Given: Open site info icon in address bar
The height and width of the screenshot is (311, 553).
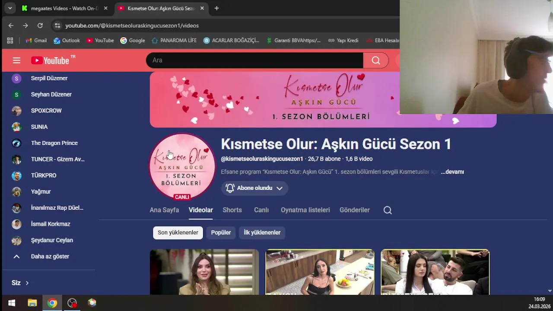Looking at the screenshot, I should tap(57, 25).
